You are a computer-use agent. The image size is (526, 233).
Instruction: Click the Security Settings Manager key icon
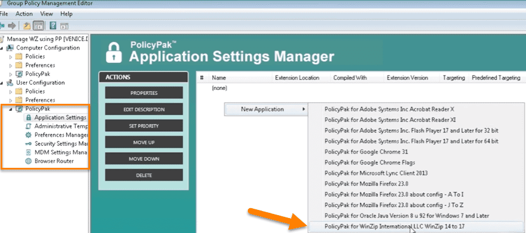click(x=28, y=144)
